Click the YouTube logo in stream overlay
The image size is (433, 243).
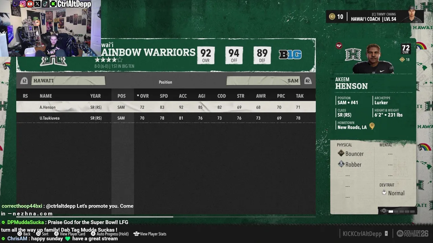(x=30, y=4)
